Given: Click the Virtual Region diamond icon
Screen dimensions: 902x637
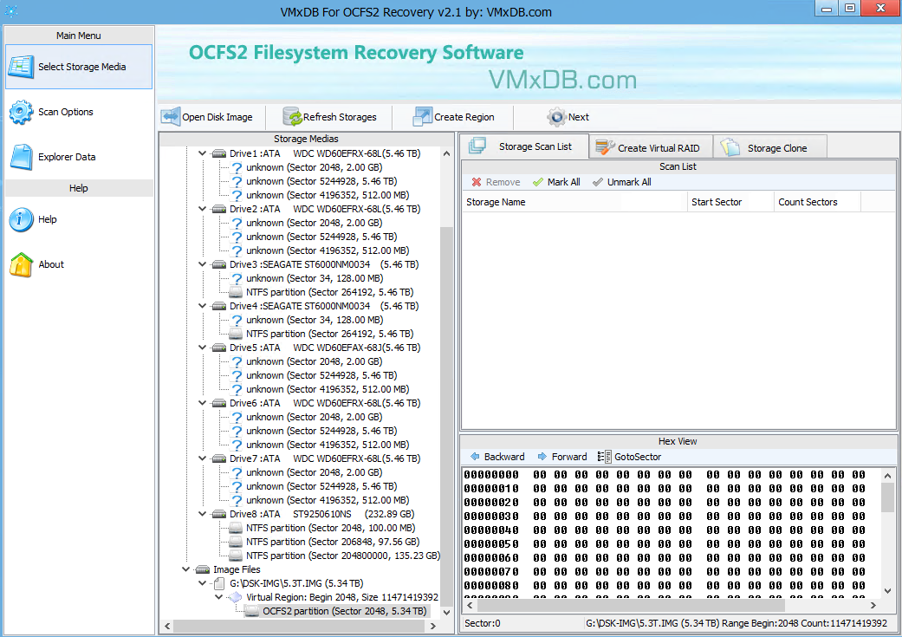Looking at the screenshot, I should pyautogui.click(x=236, y=597).
